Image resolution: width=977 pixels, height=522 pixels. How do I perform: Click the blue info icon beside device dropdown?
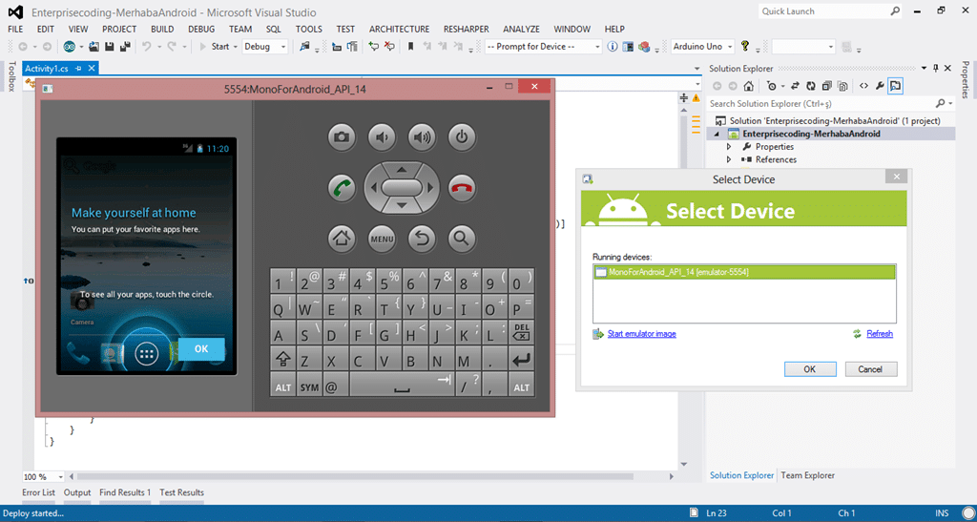coord(613,47)
